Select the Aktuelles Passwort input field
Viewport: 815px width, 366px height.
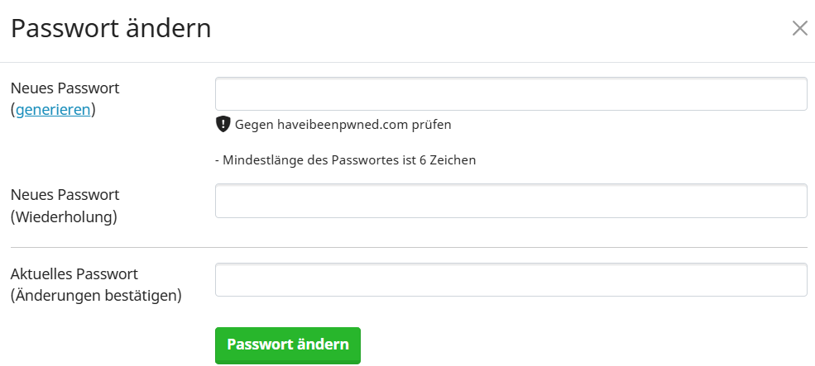click(511, 280)
